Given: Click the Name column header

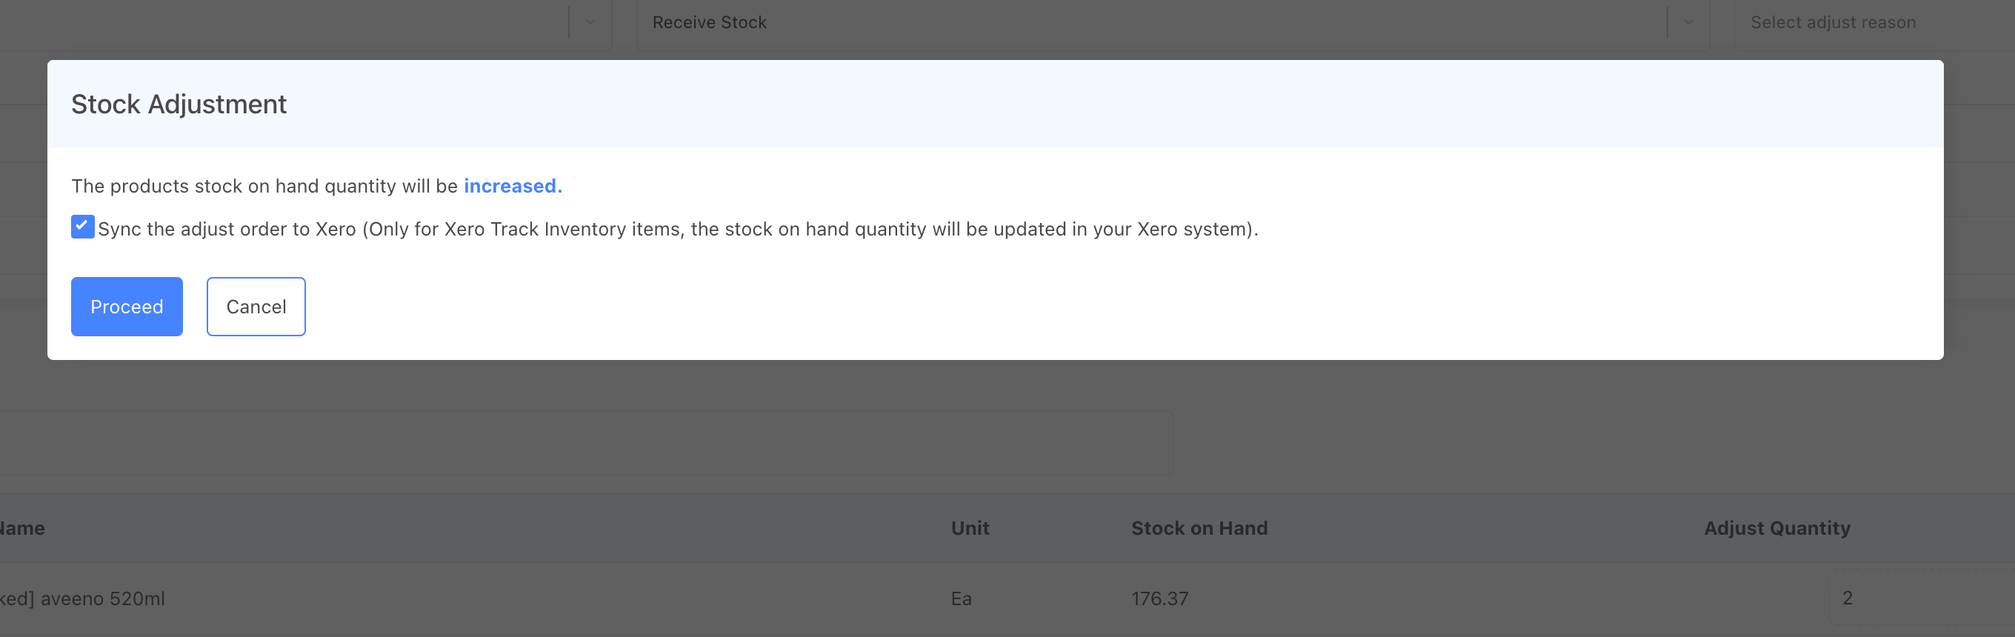Looking at the screenshot, I should coord(24,528).
